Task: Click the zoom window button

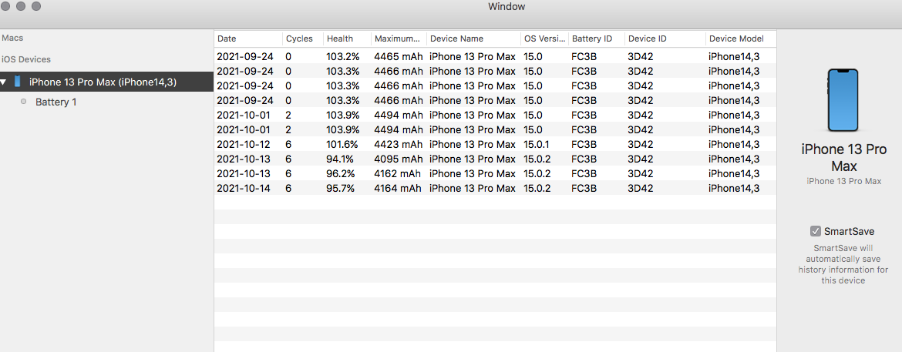Action: click(x=35, y=6)
